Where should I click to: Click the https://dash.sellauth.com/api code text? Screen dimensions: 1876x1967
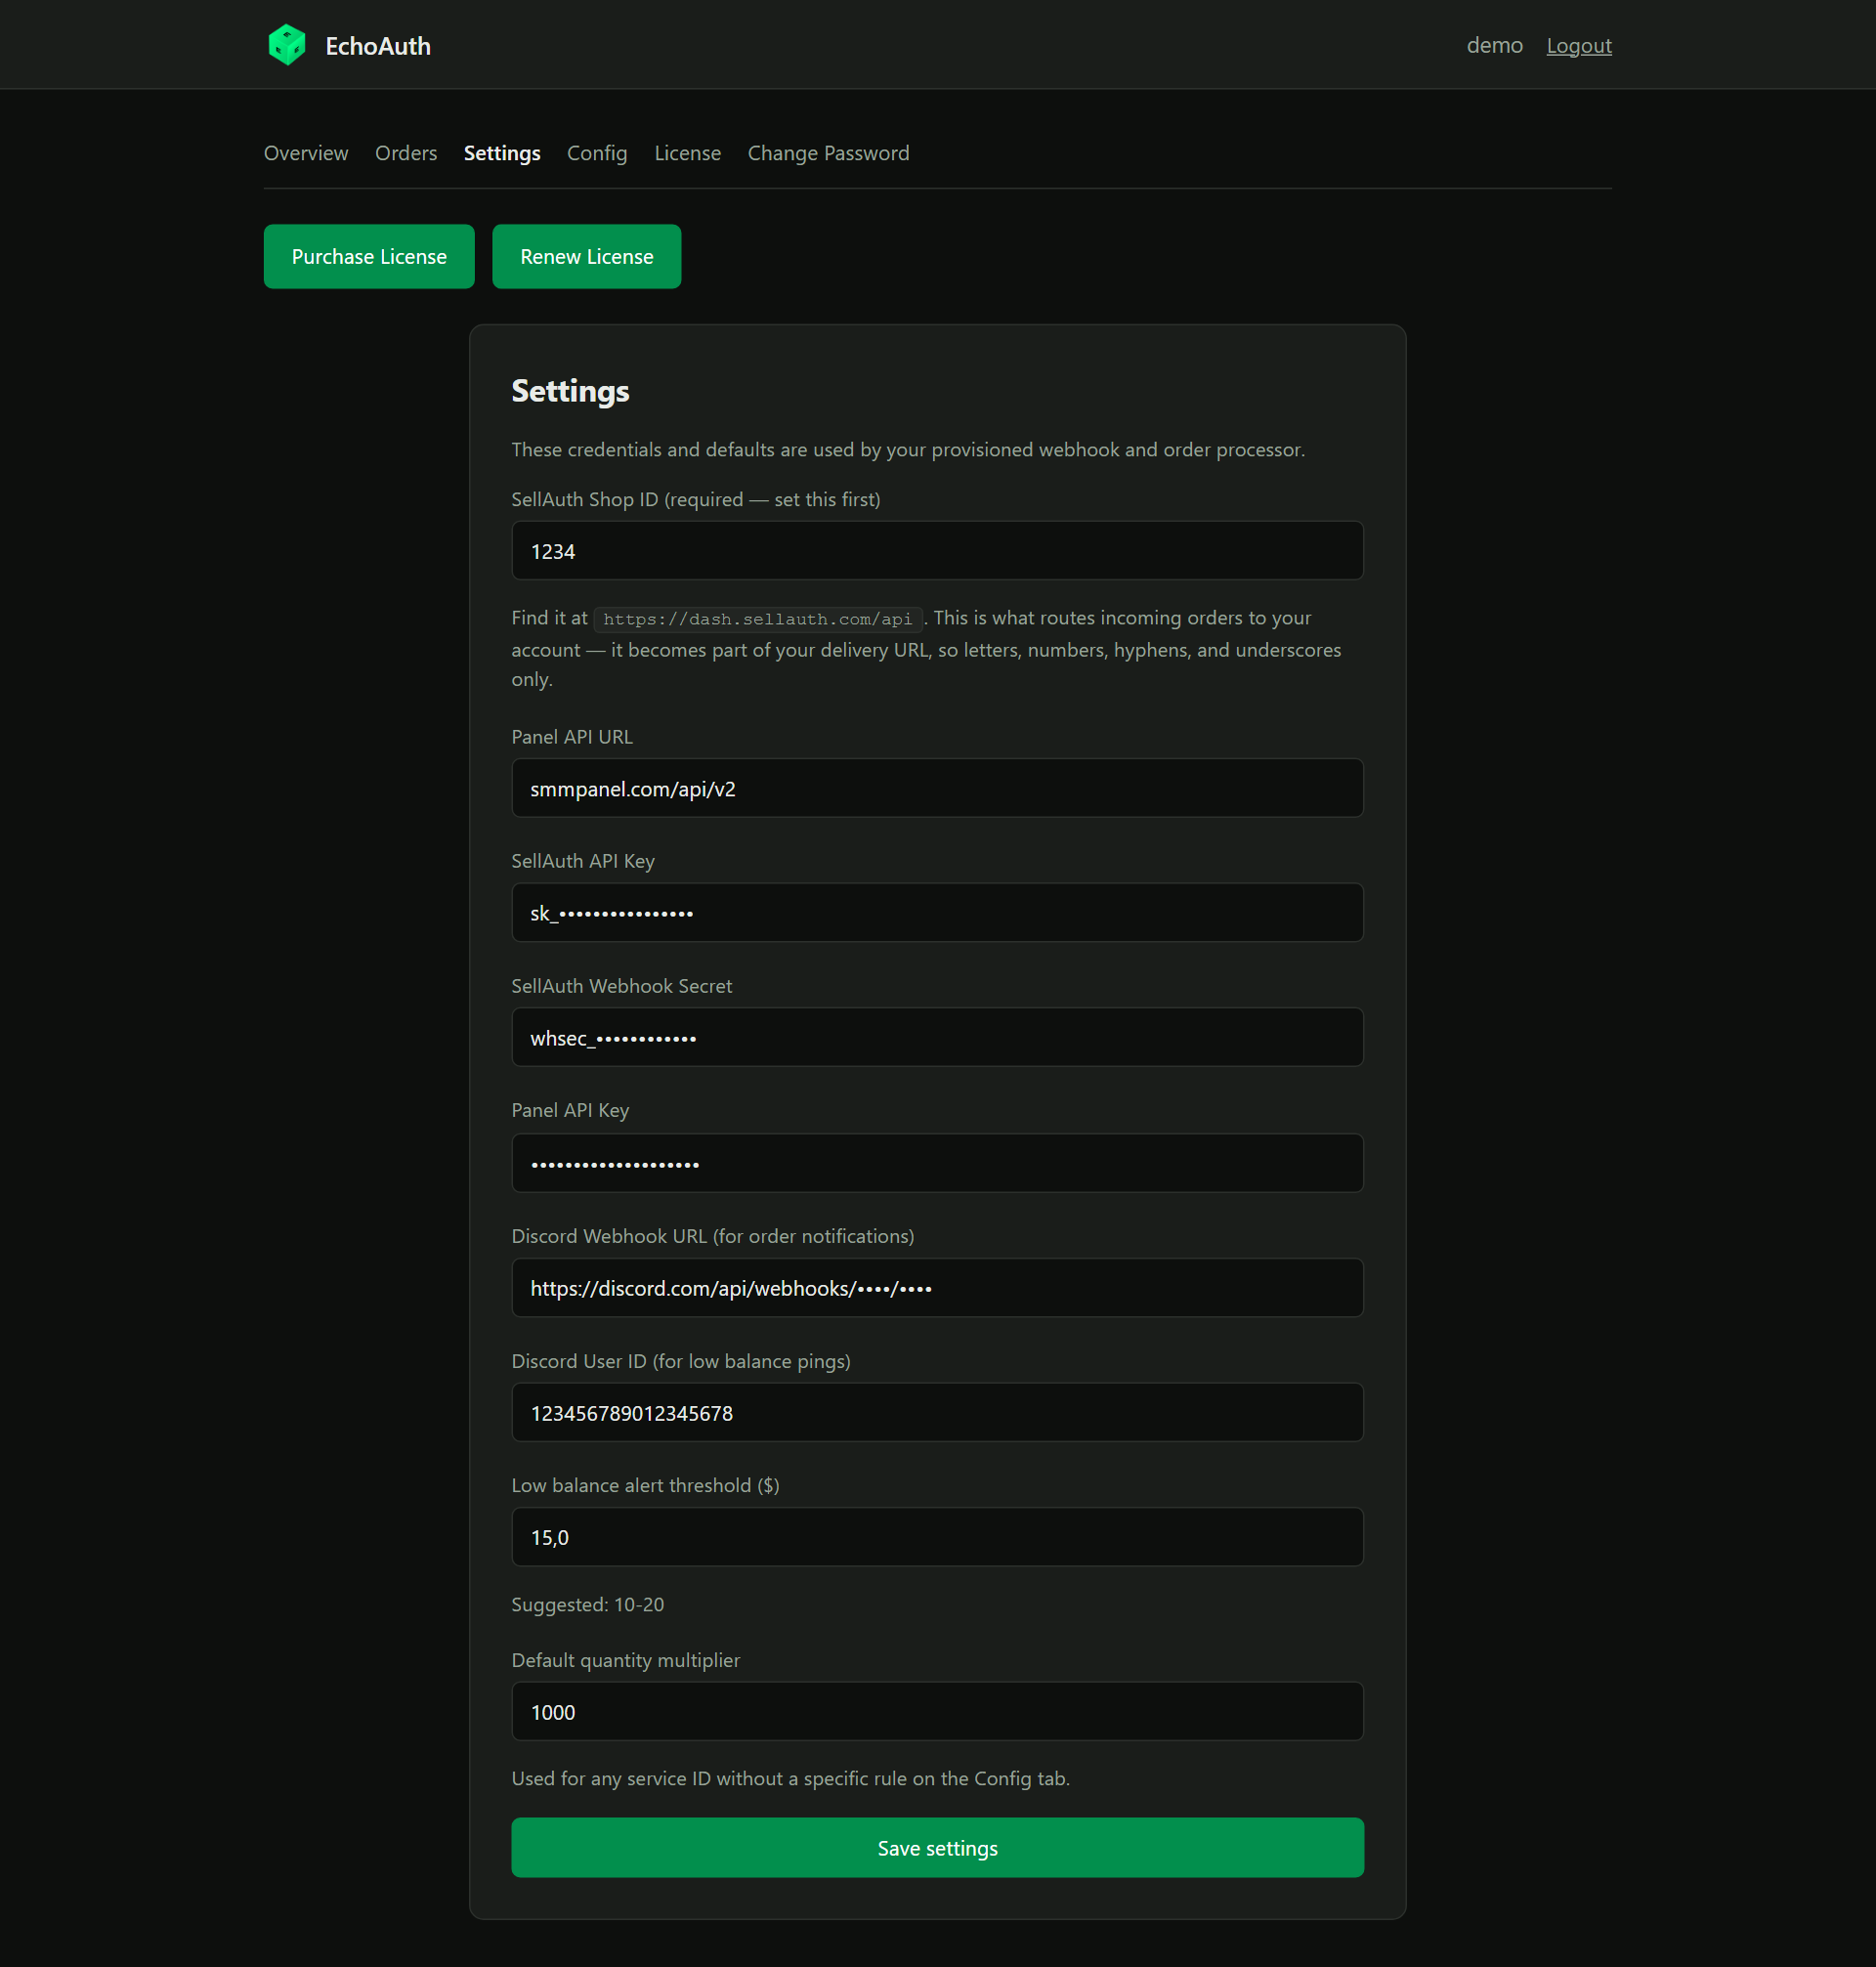pyautogui.click(x=758, y=619)
